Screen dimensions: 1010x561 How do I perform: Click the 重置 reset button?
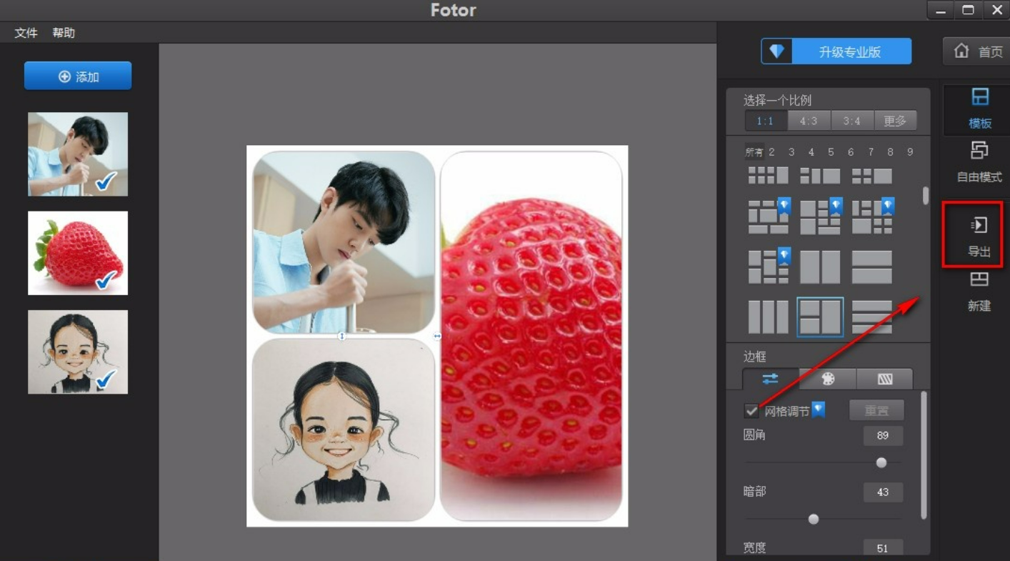pos(876,410)
